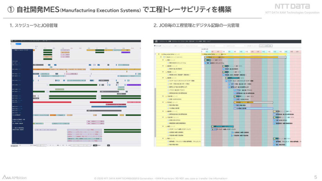Screen dimensions: 322x181
Task: Select the サポート除去 row in the tree
Action: pos(178,84)
